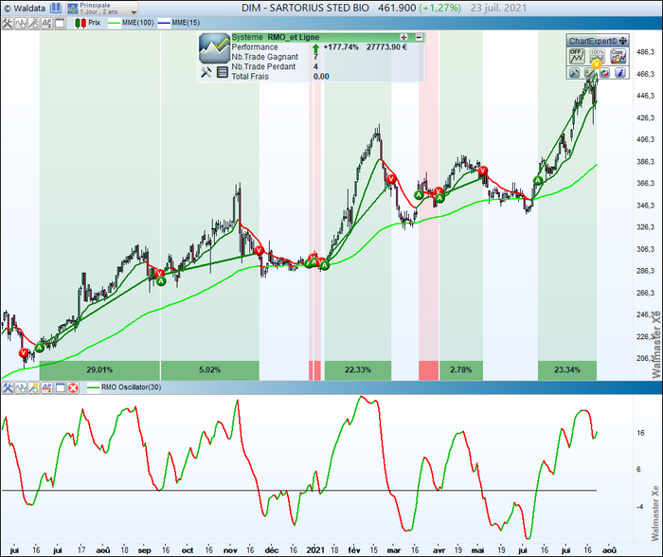
Task: Add an indicator to the oscillator panel
Action: pos(20,387)
